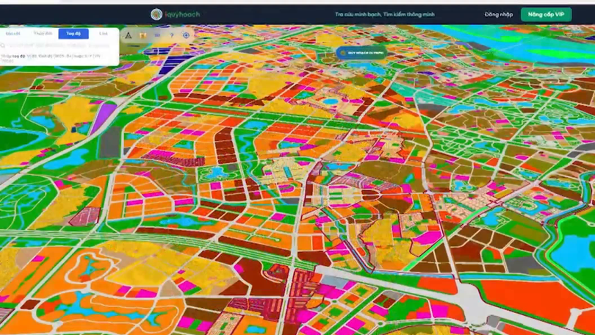Click 'Tra cứu minh bạch, Tìm kiếm thông minh'
The image size is (595, 335).
click(x=384, y=15)
